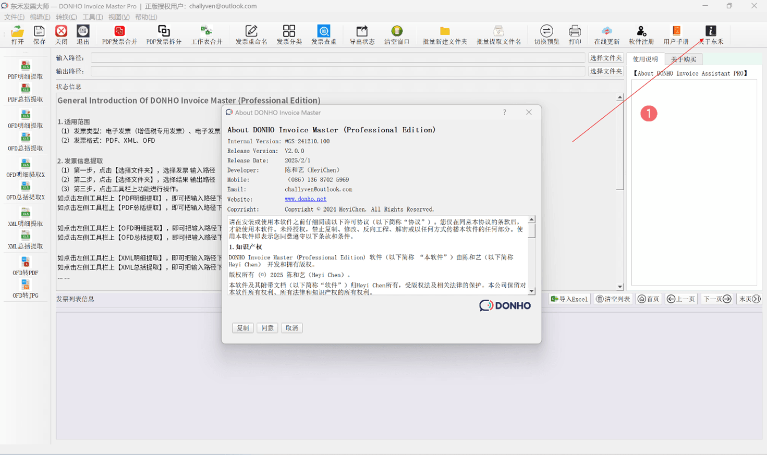Click license text scrollbar up arrow

531,219
